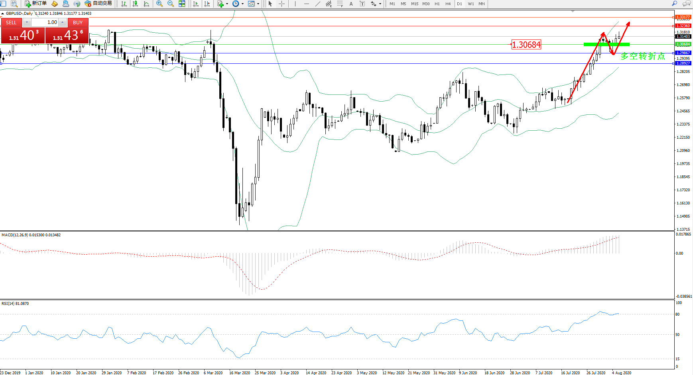This screenshot has width=693, height=375.
Task: Click the Zoom Out magnifier icon
Action: point(171,4)
